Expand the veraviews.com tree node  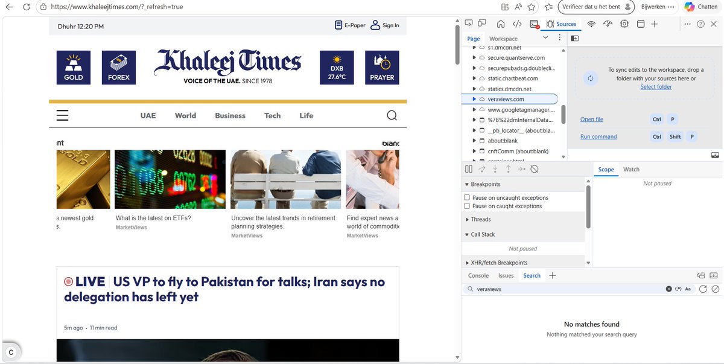click(x=474, y=99)
